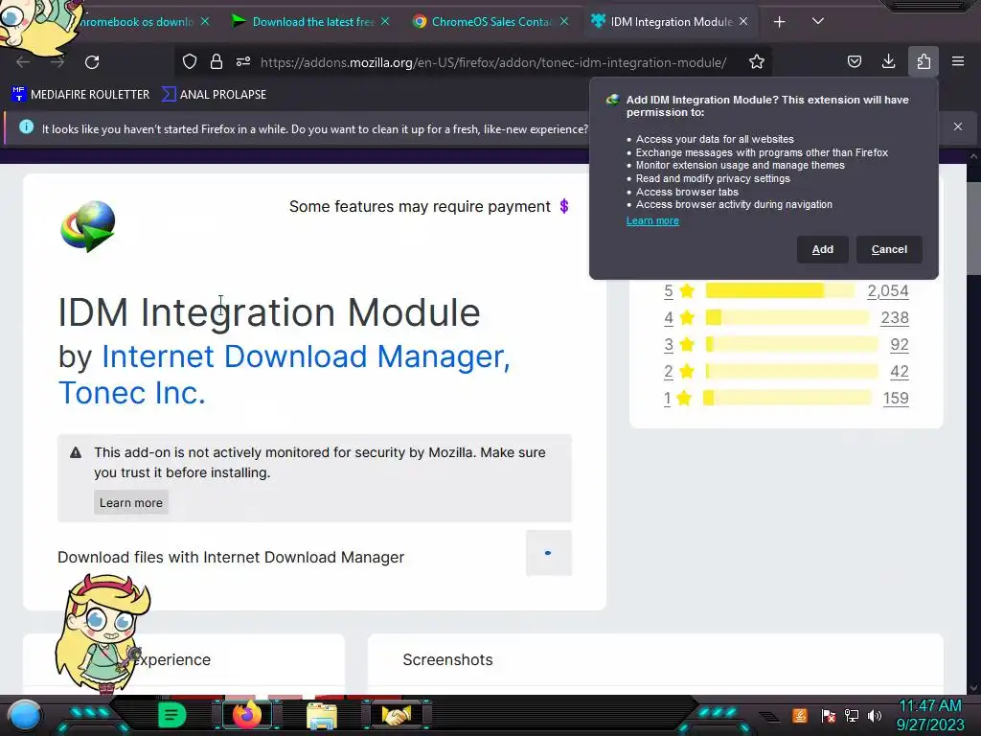This screenshot has height=736, width=981.
Task: Open File Explorer from taskbar
Action: coord(322,715)
